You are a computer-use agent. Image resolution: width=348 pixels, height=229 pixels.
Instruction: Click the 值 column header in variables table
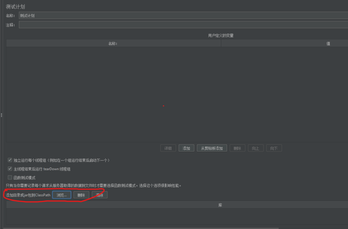(x=328, y=43)
